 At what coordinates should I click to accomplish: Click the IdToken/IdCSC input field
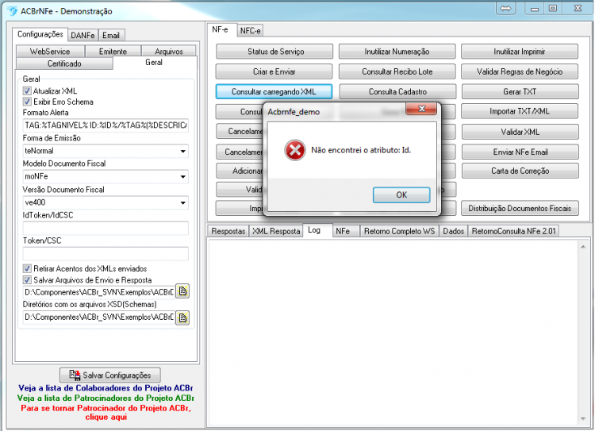pyautogui.click(x=106, y=228)
